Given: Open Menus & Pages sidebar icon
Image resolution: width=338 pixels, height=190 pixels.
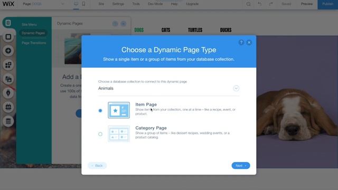Looking at the screenshot, I should [x=8, y=23].
